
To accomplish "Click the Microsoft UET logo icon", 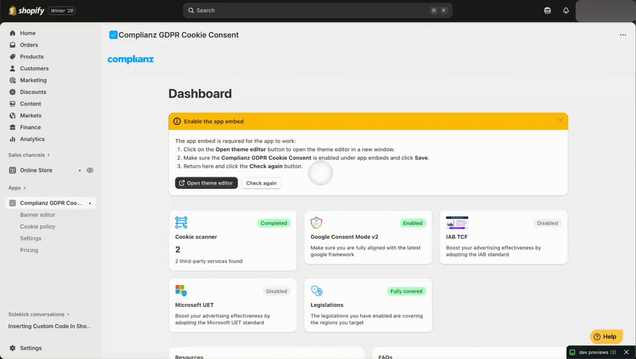I will 181,291.
